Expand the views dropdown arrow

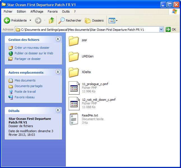click(x=117, y=20)
